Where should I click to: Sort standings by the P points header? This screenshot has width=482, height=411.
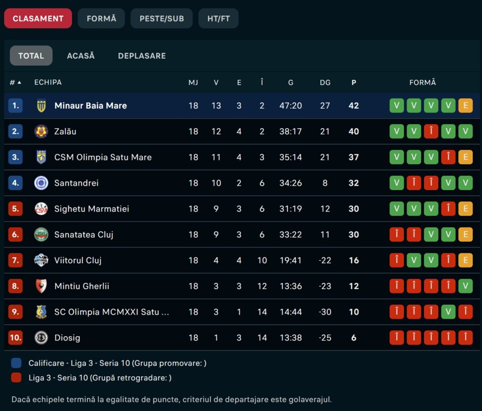tap(353, 82)
